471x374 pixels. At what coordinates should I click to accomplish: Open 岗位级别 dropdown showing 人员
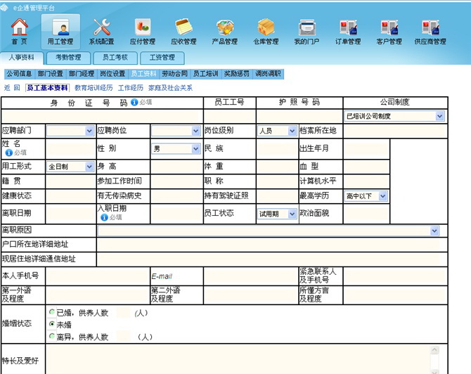point(277,131)
